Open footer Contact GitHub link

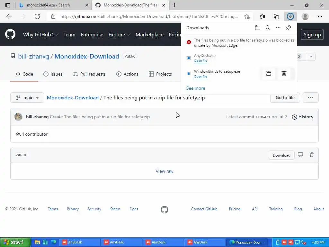(204, 209)
